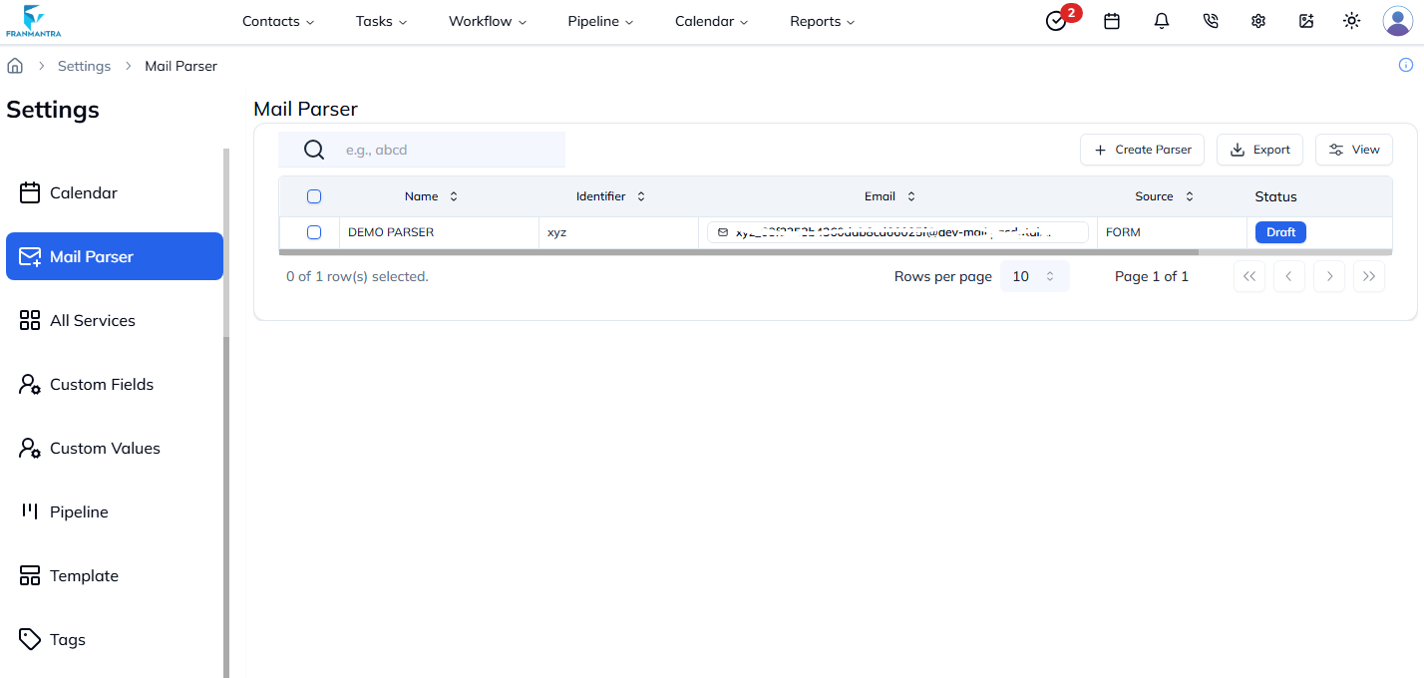The image size is (1424, 678).
Task: Click the home breadcrumb icon
Action: pyautogui.click(x=15, y=64)
